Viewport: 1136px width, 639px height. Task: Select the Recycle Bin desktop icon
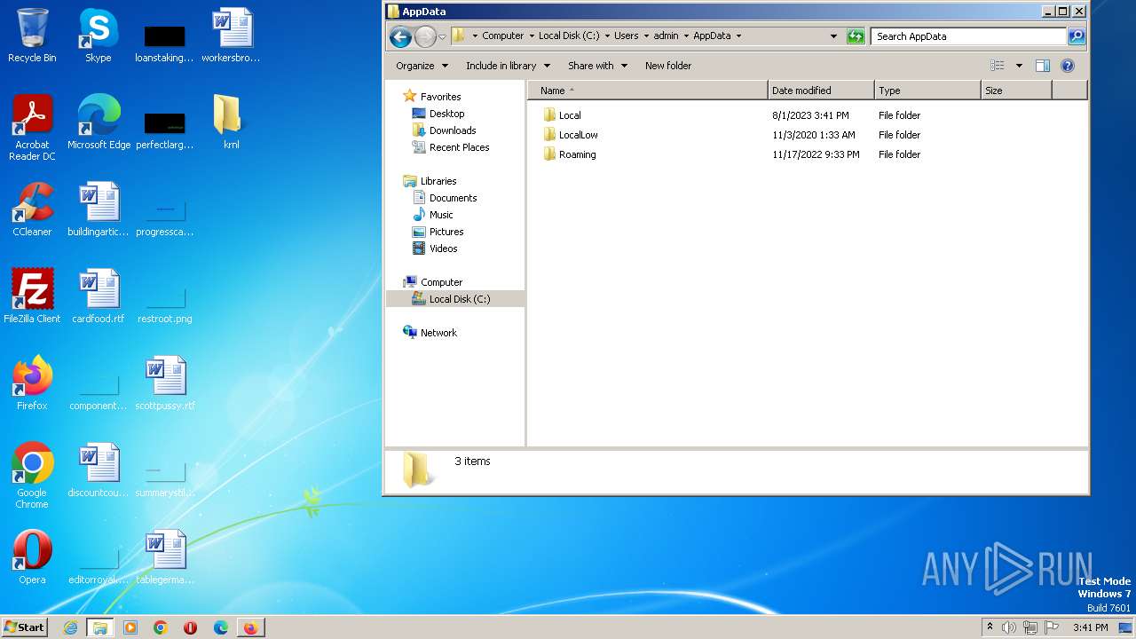coord(32,35)
